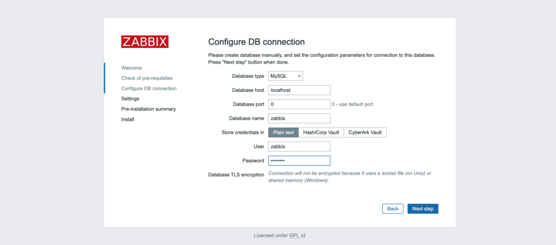This screenshot has width=556, height=245.
Task: Focus the Database host field
Action: click(x=299, y=90)
